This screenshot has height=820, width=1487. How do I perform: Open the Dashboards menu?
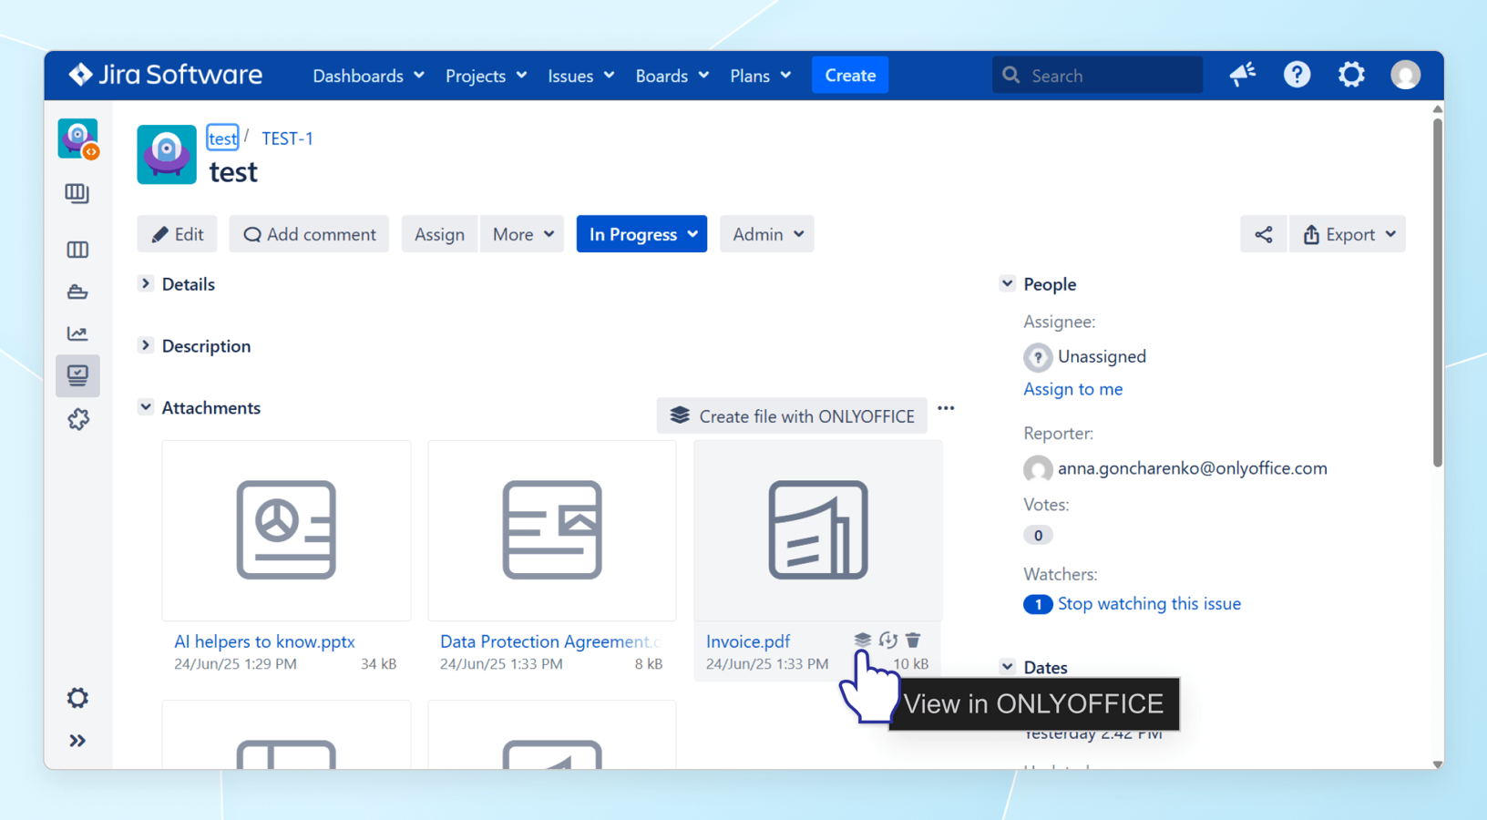pos(368,76)
